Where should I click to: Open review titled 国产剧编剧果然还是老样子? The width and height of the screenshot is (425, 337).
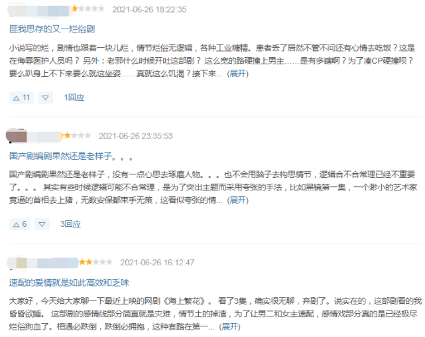(x=71, y=156)
